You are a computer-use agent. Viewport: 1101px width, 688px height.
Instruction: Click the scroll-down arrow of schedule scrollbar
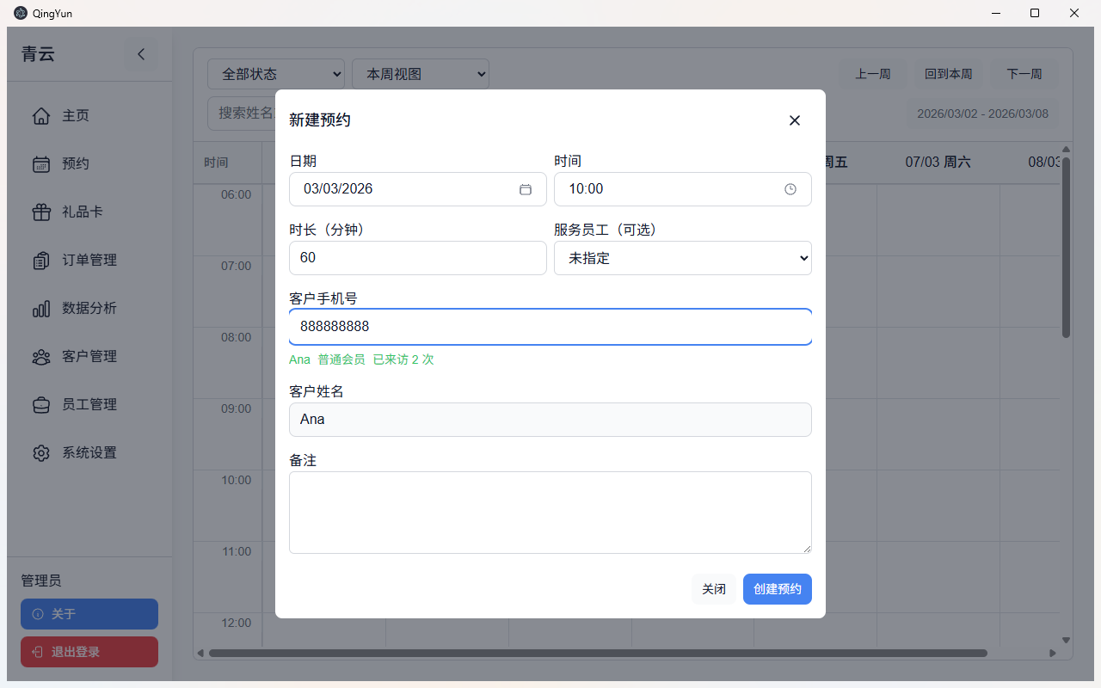pos(1067,640)
